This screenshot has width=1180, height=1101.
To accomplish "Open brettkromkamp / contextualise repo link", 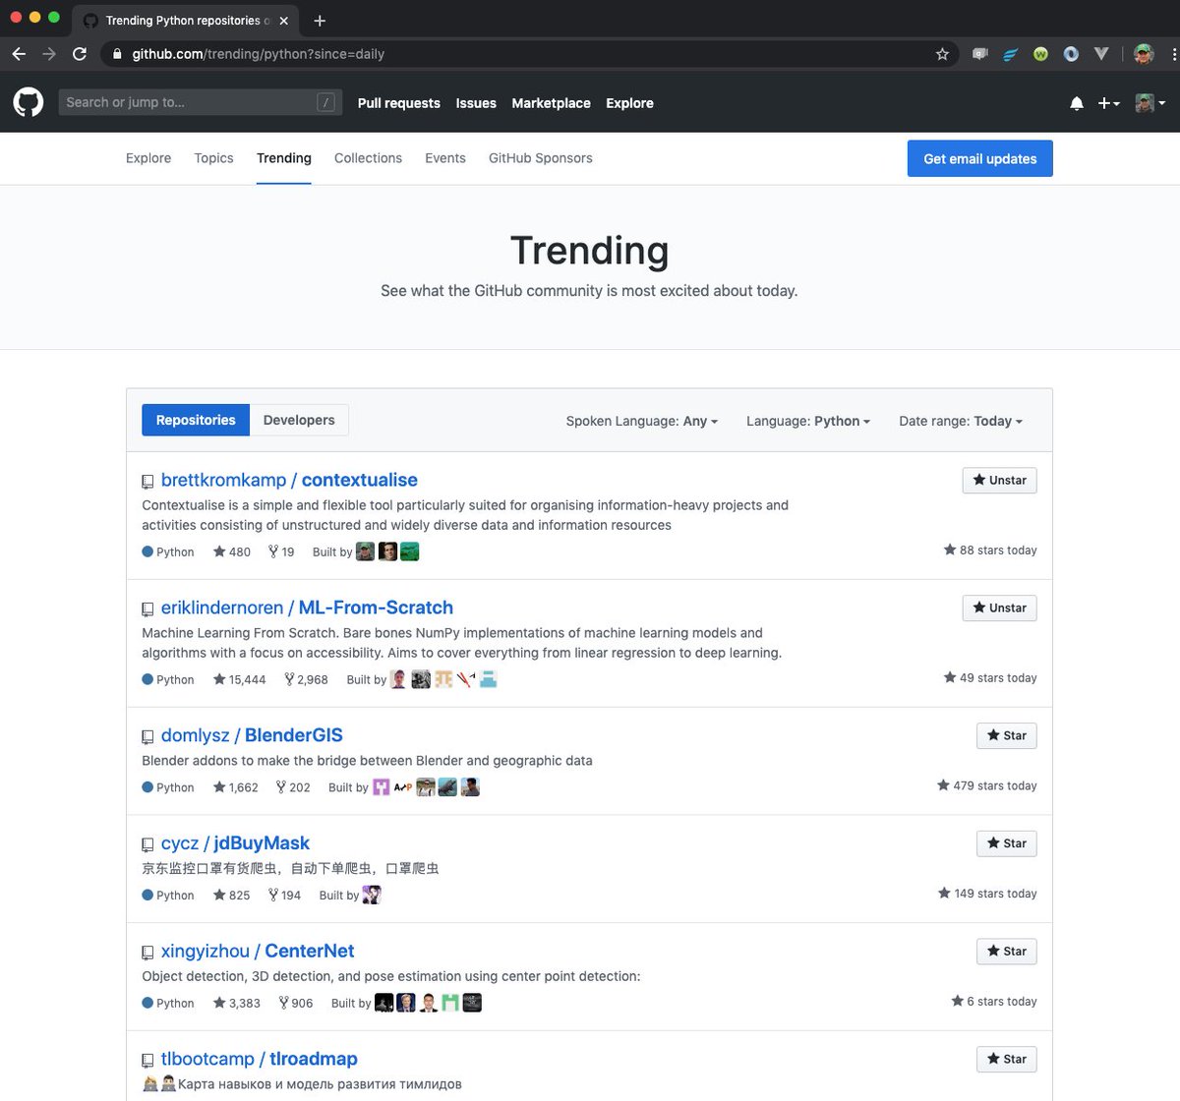I will click(289, 480).
